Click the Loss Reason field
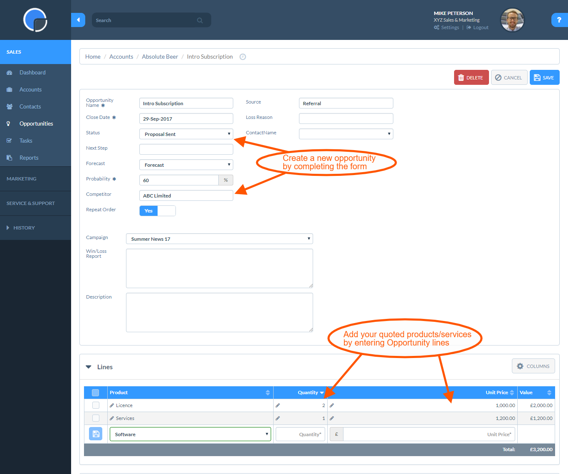The width and height of the screenshot is (568, 474). point(346,118)
